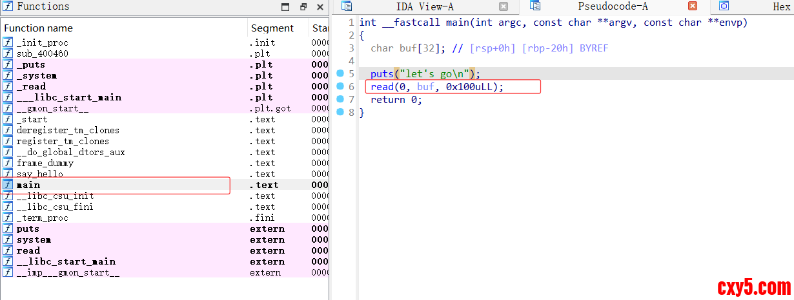The image size is (794, 300).
Task: Click the Hex view tab icon
Action: click(x=724, y=6)
